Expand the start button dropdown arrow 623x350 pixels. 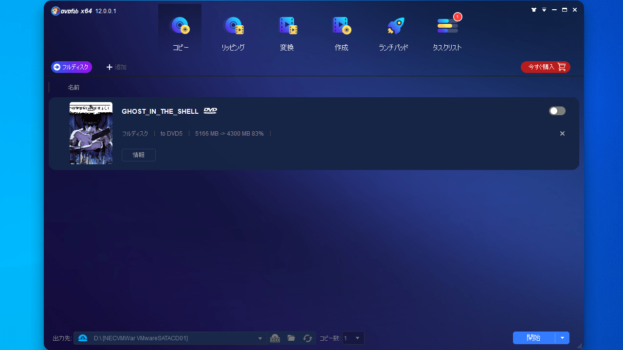(563, 338)
